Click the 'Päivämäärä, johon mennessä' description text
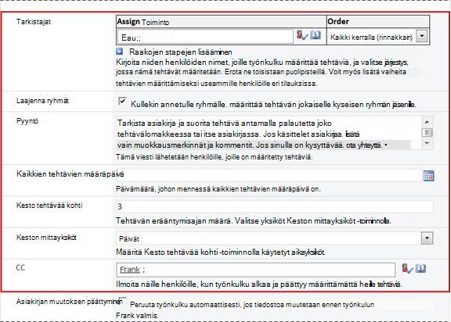 click(x=218, y=189)
